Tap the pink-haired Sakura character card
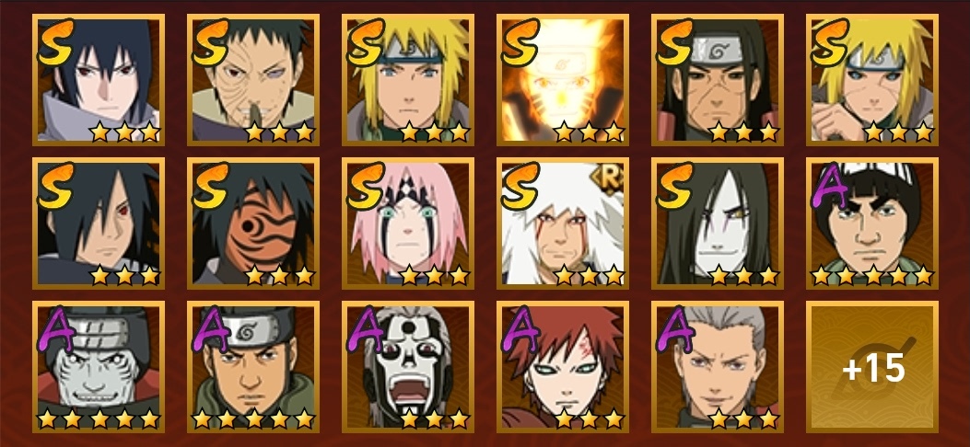This screenshot has width=970, height=447. click(408, 223)
